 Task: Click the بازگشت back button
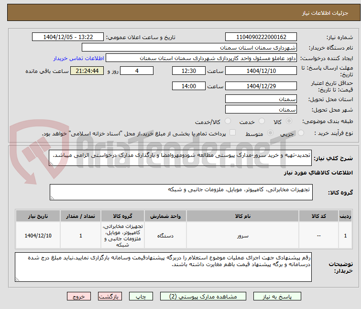pos(110,297)
